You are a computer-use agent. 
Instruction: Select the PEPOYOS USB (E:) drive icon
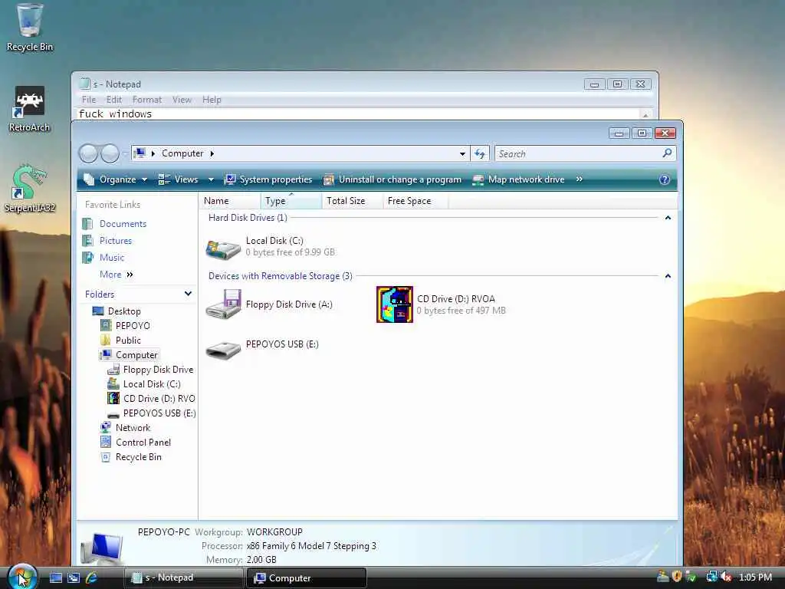pyautogui.click(x=223, y=349)
